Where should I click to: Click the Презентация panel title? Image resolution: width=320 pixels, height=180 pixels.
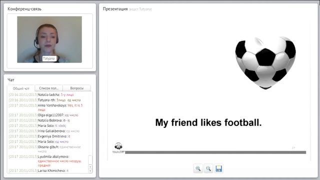(x=115, y=9)
